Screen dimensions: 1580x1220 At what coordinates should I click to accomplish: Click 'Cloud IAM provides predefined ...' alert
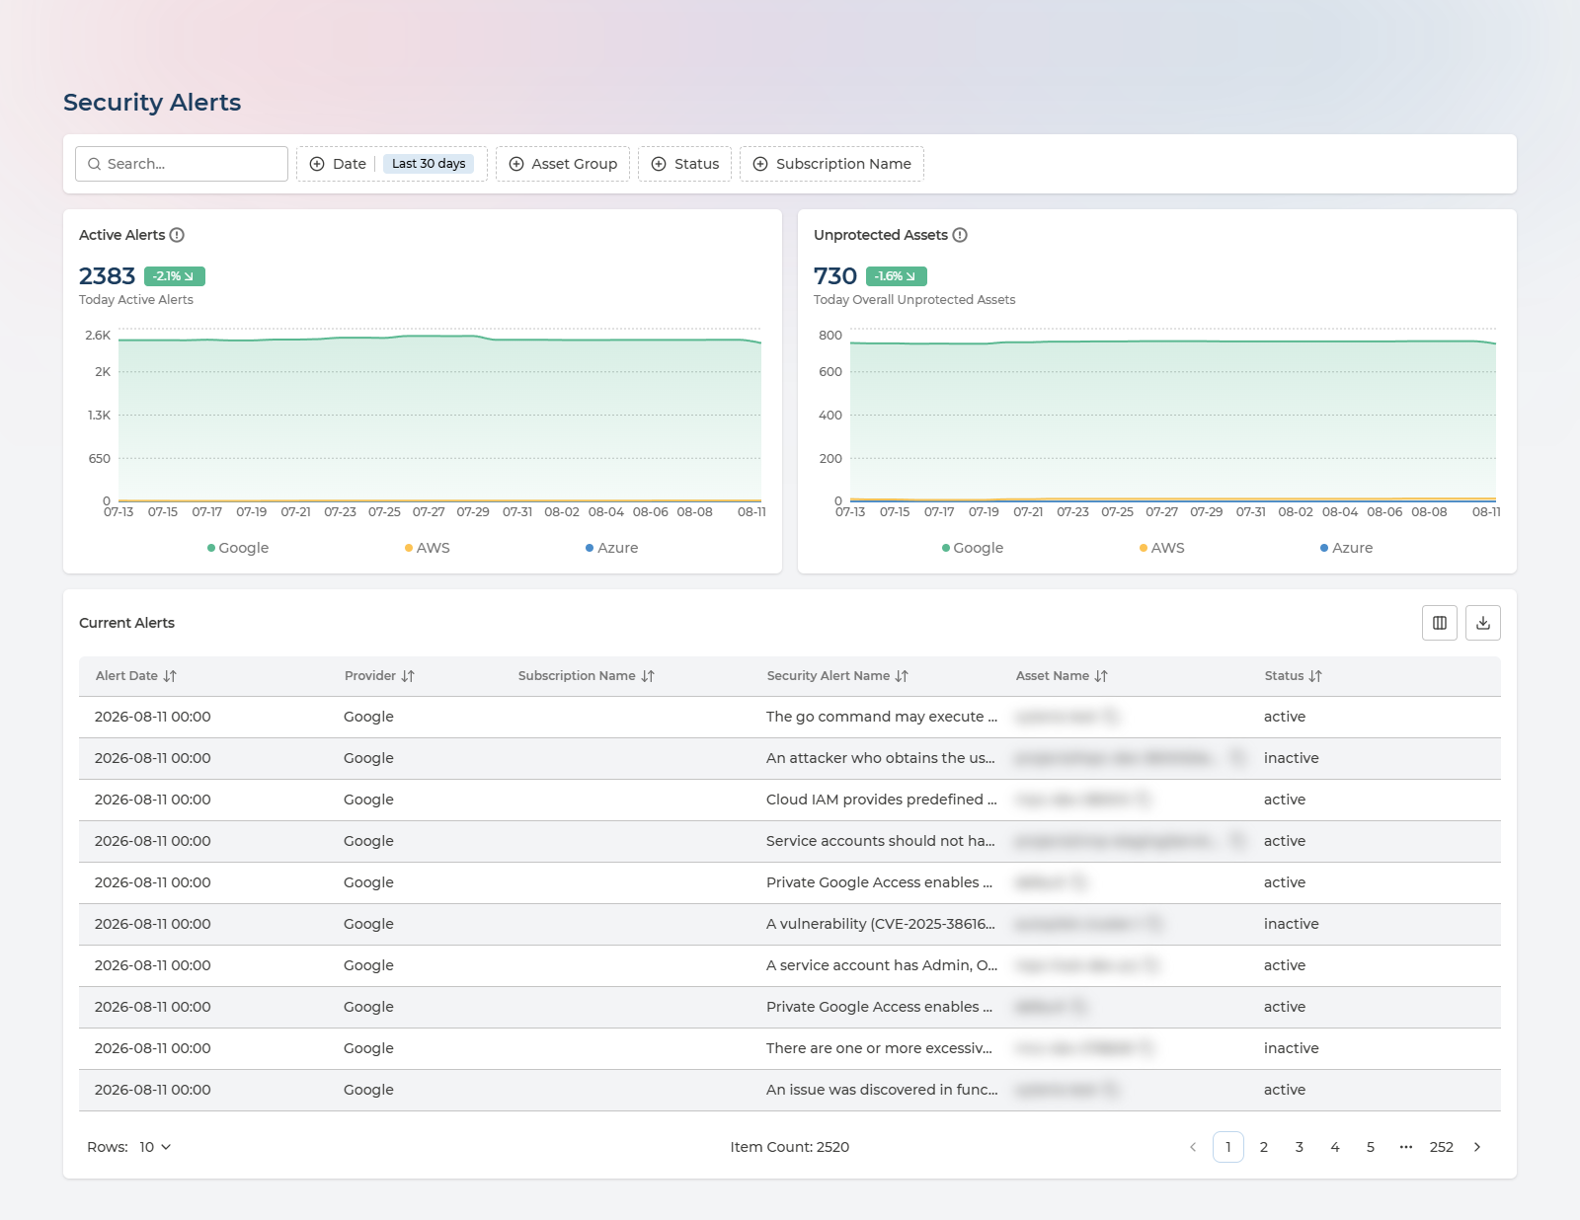click(x=882, y=800)
